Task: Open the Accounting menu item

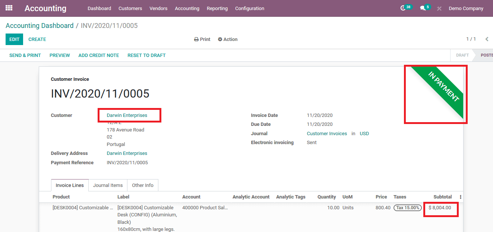Action: (187, 8)
